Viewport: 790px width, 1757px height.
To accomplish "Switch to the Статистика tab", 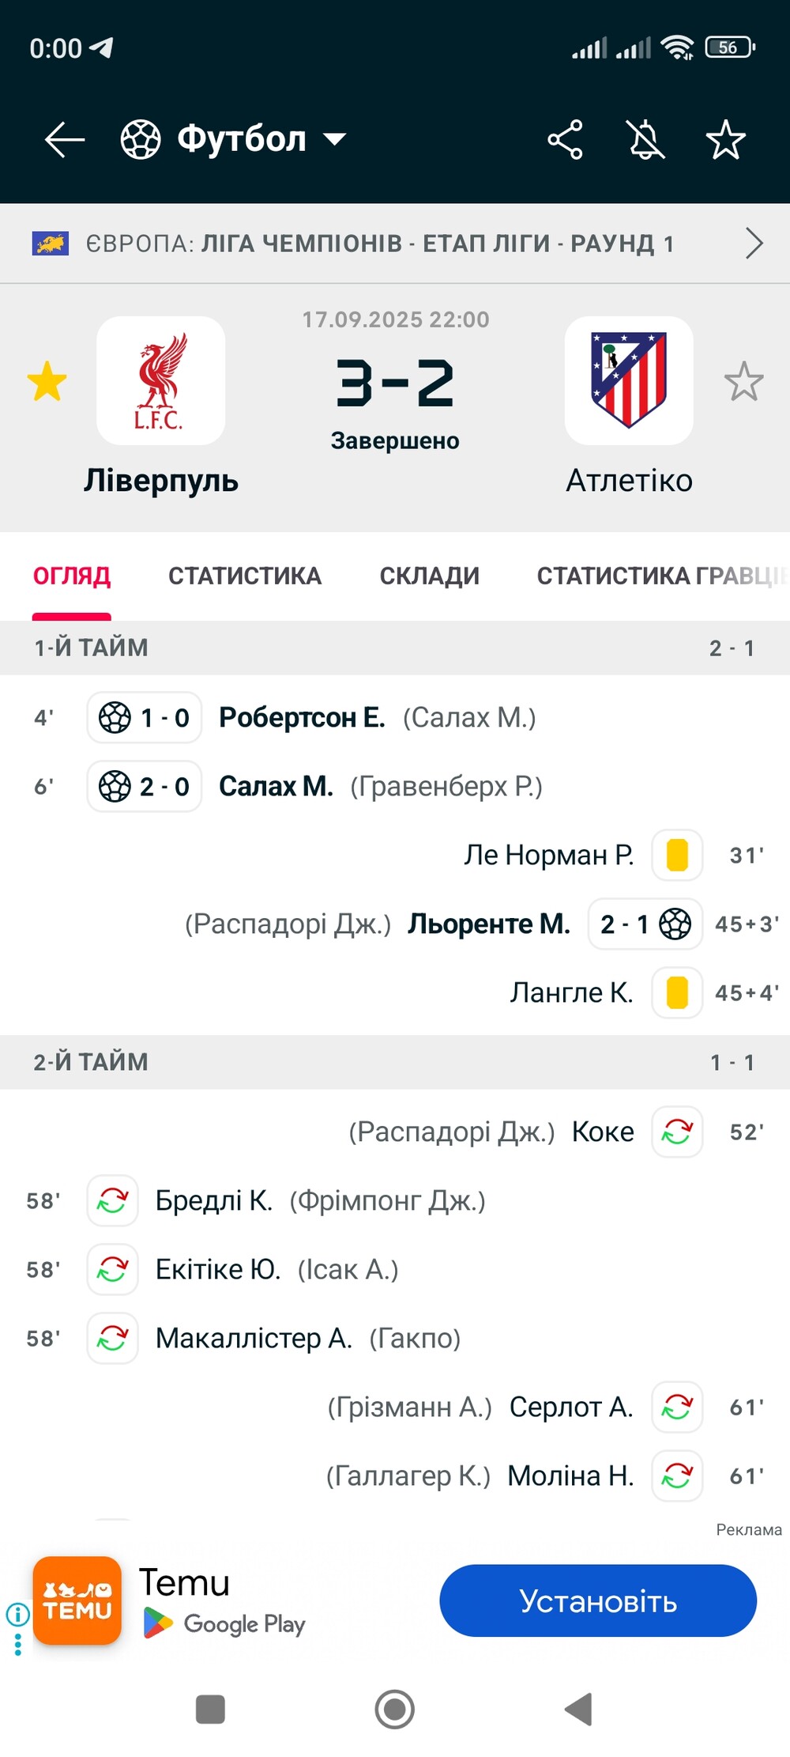I will (x=245, y=576).
